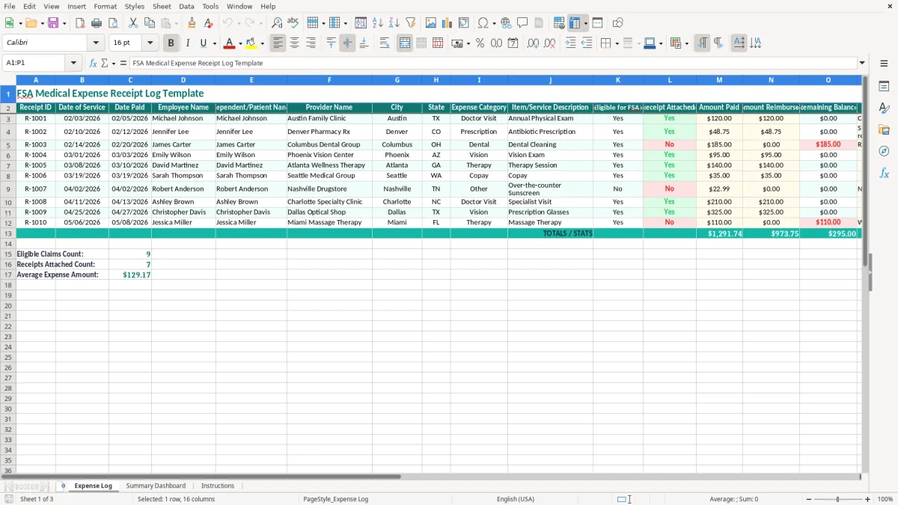Open the sidebar Gallery icon
The height and width of the screenshot is (505, 898).
tap(884, 129)
